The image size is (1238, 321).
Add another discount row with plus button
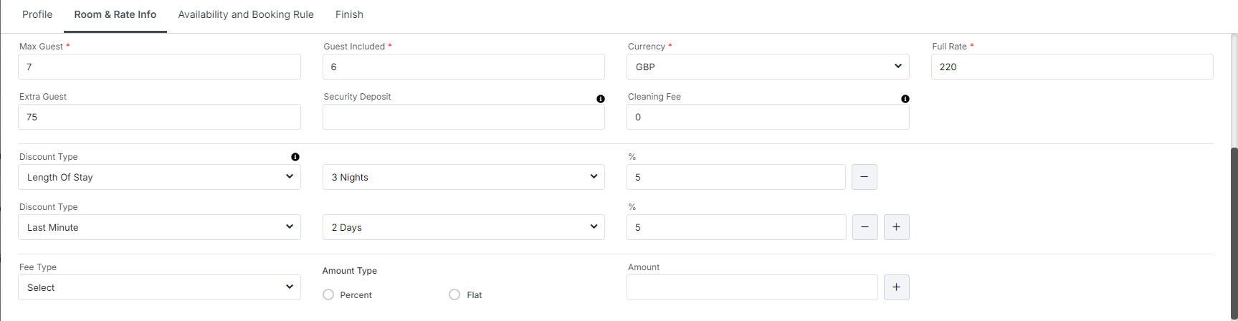coord(897,227)
